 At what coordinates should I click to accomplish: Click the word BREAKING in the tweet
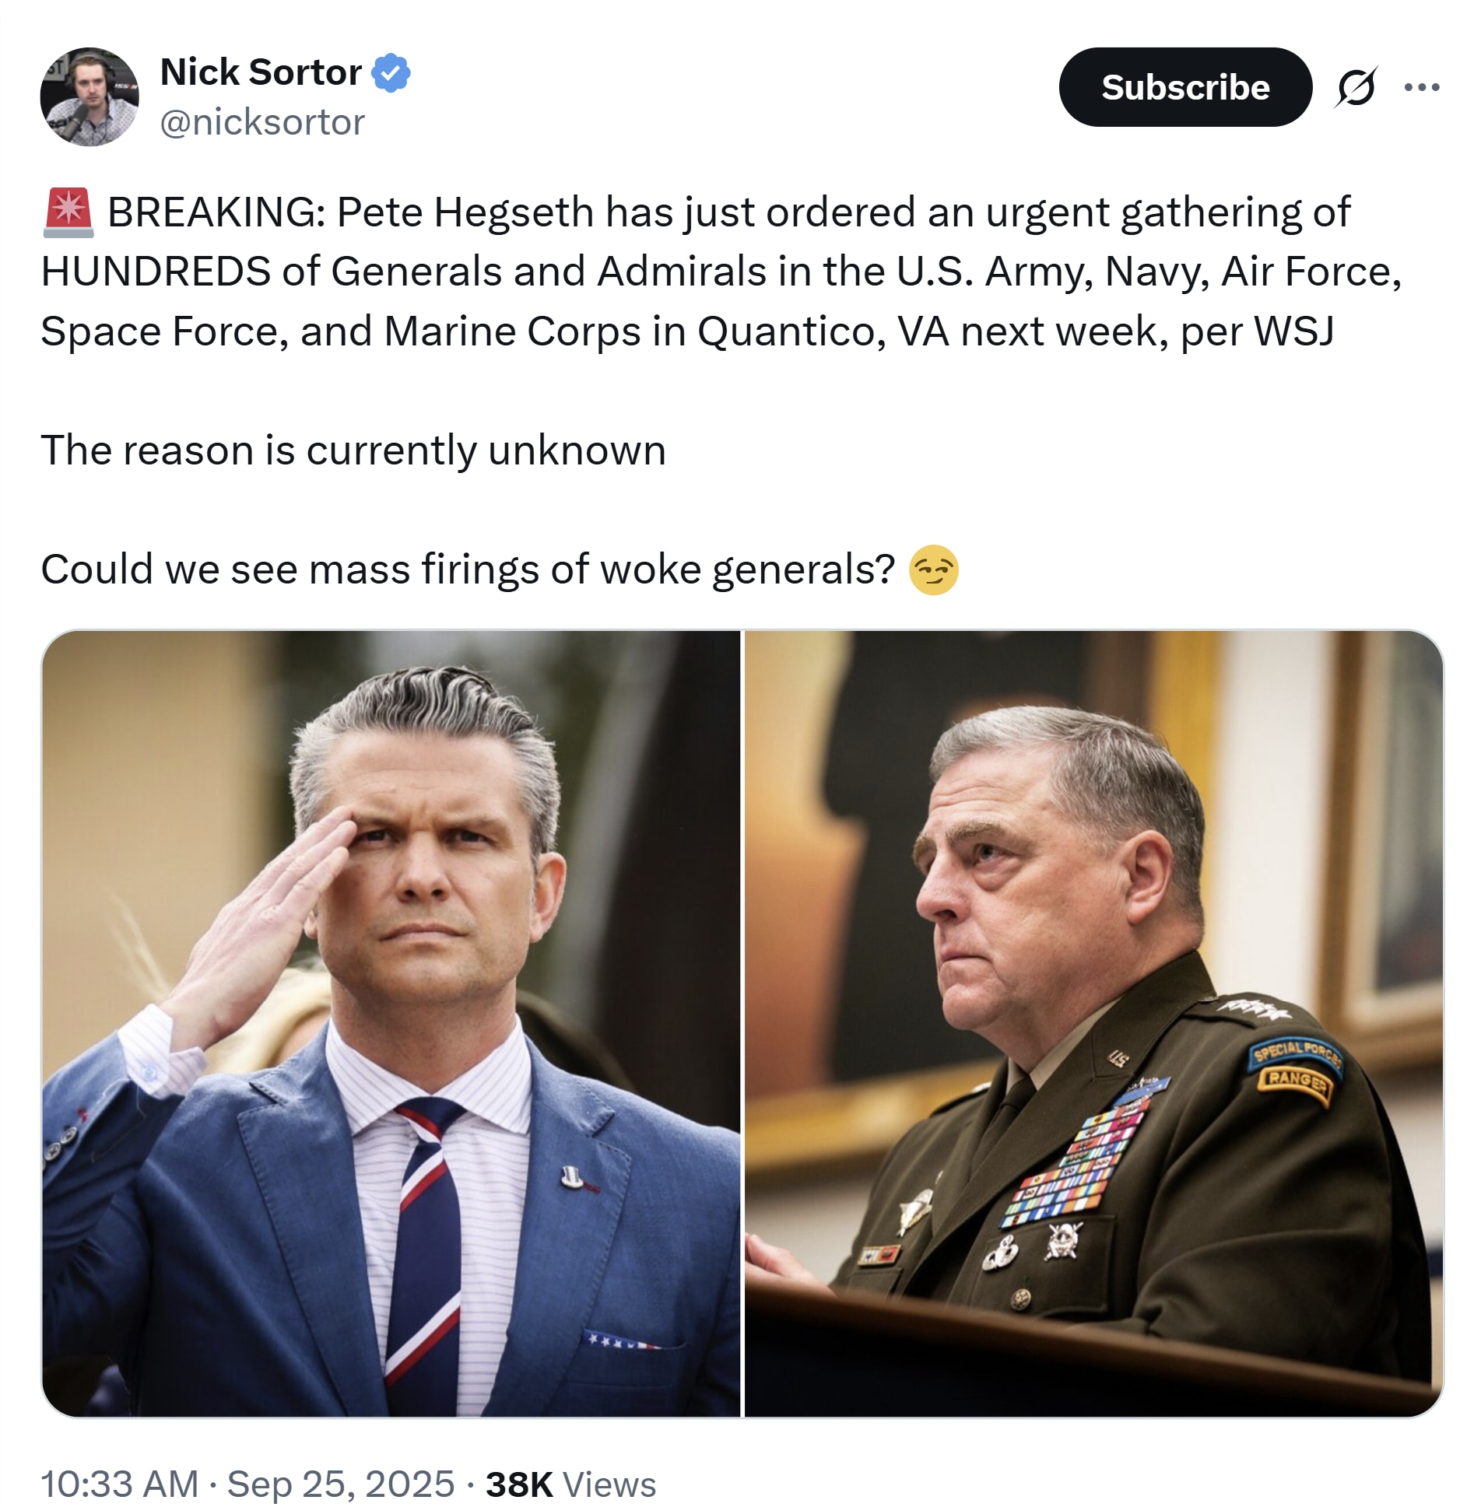(x=216, y=212)
